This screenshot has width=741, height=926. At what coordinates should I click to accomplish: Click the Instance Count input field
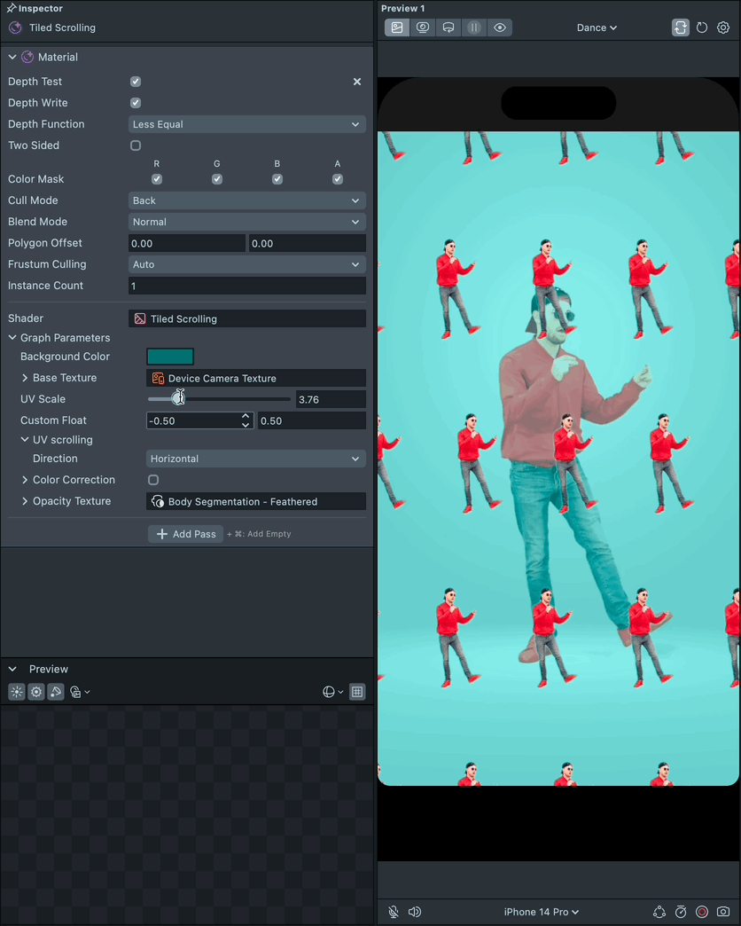(246, 286)
